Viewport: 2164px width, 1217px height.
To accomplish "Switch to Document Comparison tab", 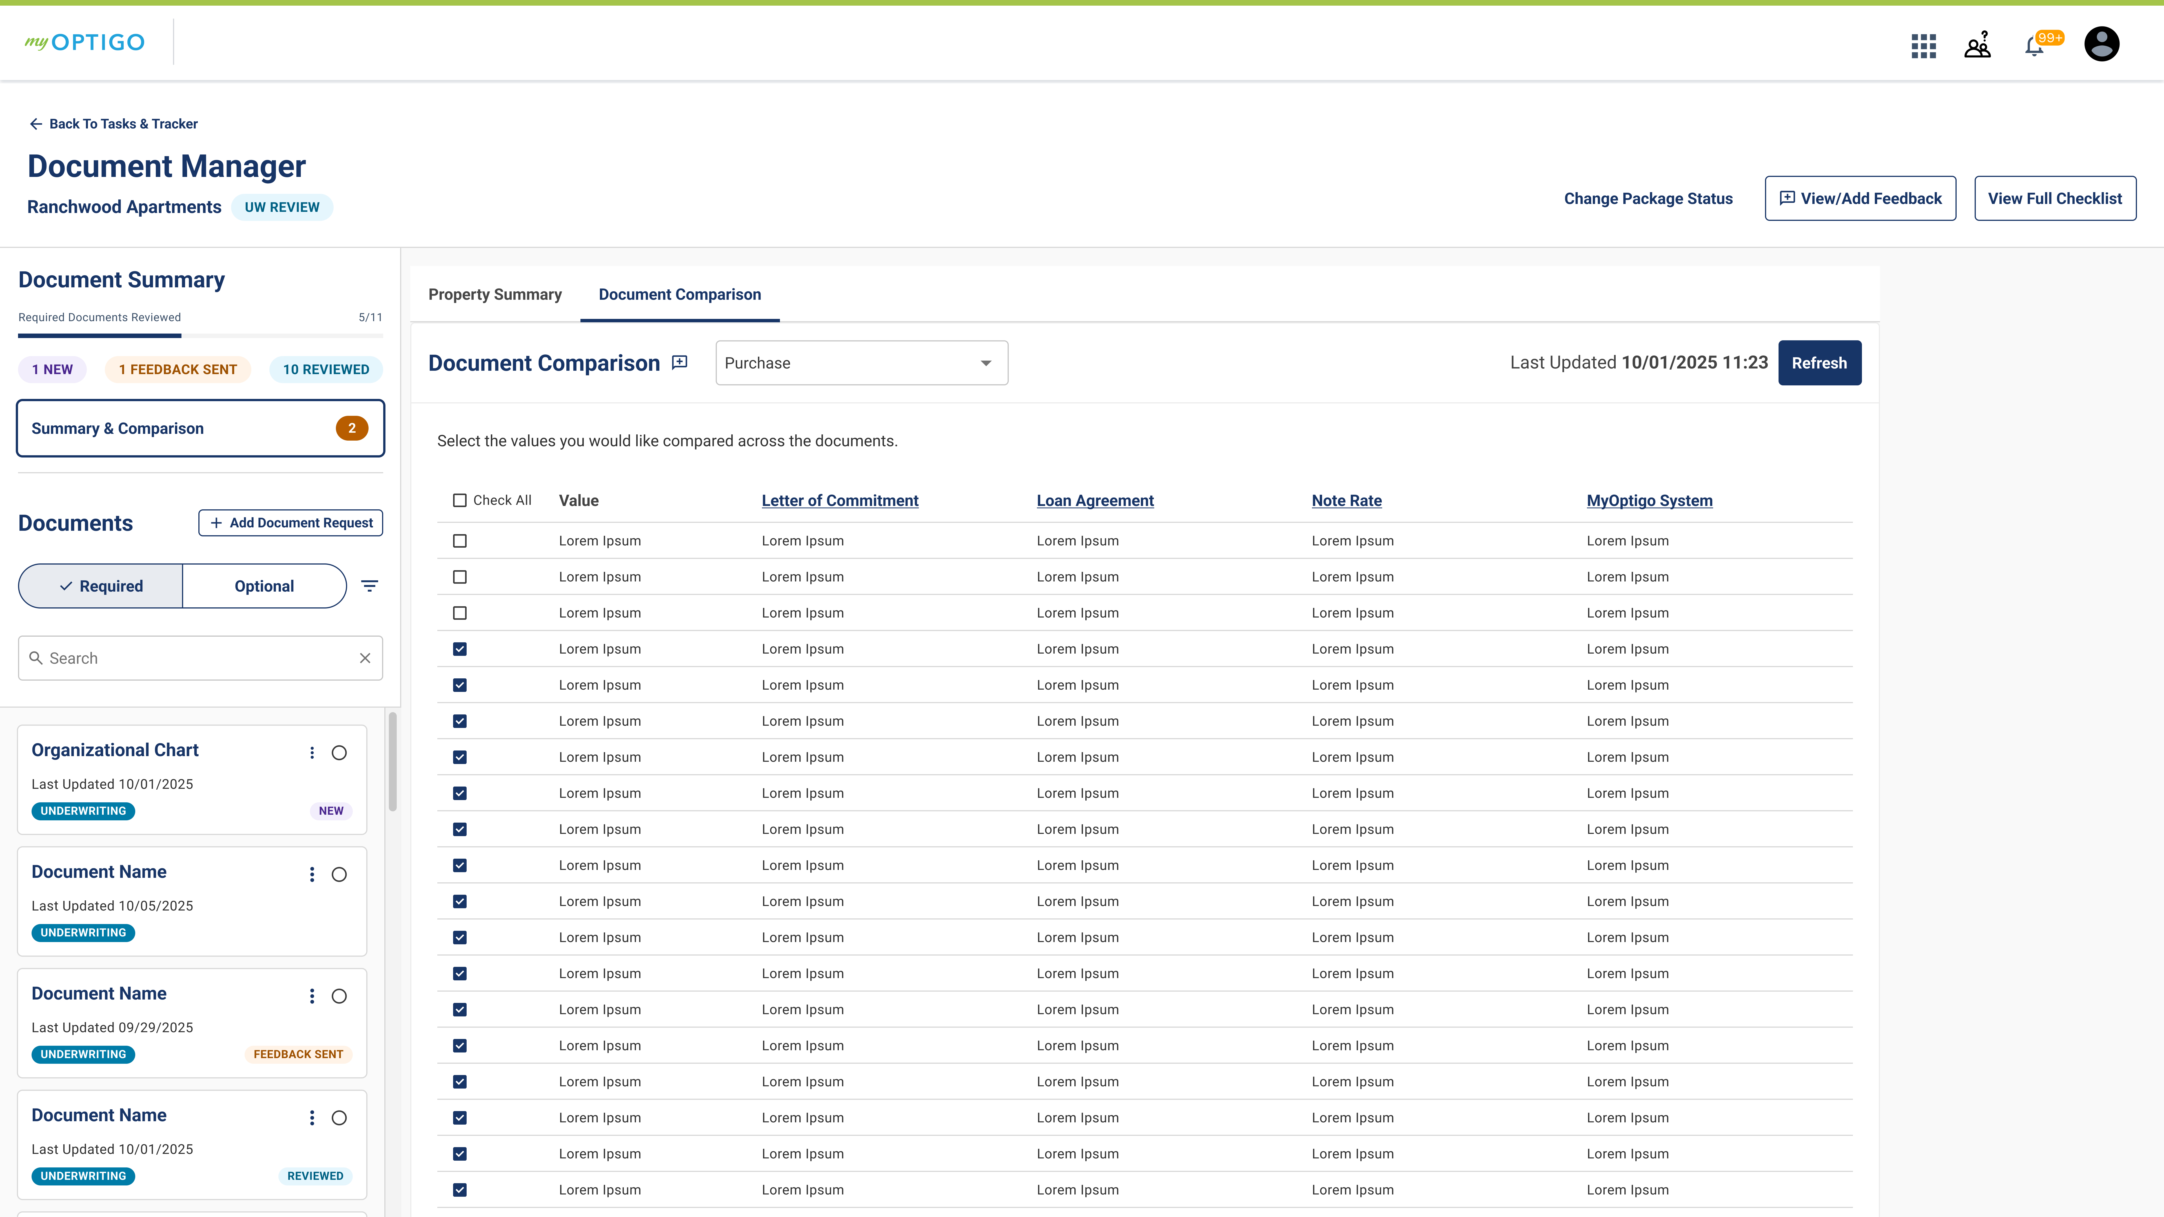I will [x=680, y=295].
